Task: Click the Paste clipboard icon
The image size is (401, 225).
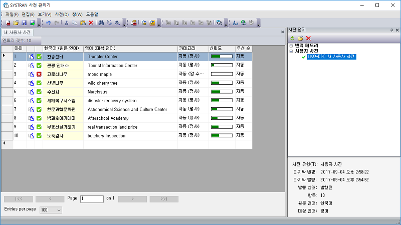Action: 83,23
